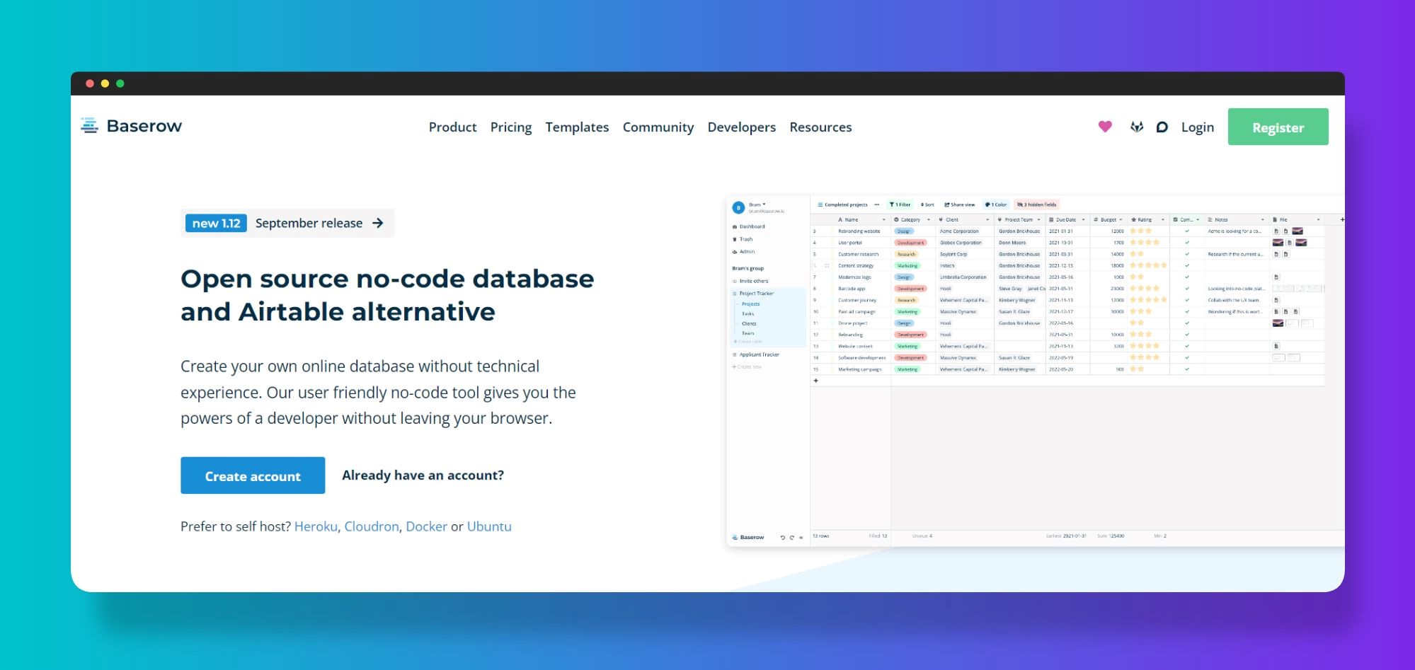Open the Templates menu item

577,127
